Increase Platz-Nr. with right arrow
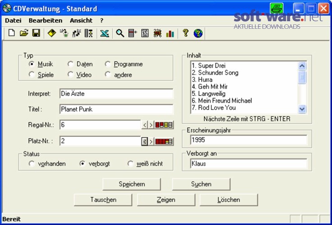 pyautogui.click(x=151, y=141)
